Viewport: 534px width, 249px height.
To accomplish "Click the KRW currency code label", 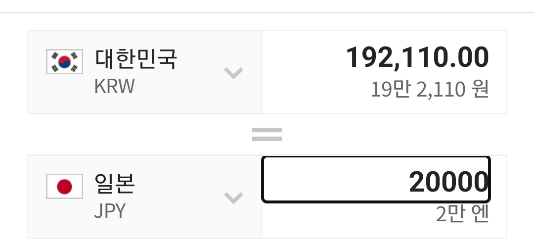I will tap(114, 87).
